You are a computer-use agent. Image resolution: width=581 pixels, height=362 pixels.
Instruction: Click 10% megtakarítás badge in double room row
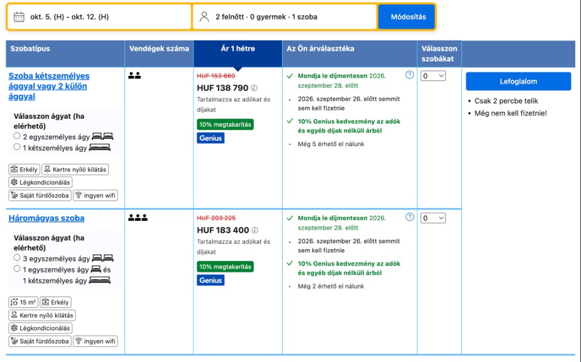225,125
